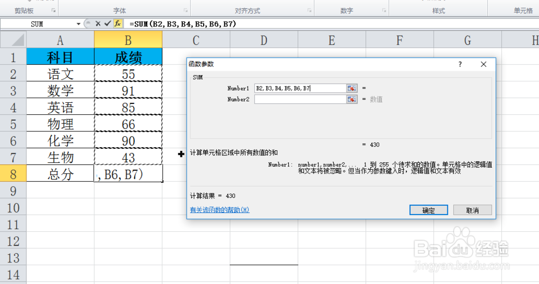Click cell 数学

pos(60,91)
